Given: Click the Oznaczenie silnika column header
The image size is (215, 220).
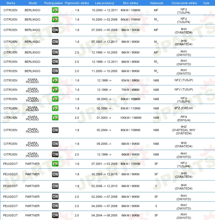Looking at the screenshot, I should point(184,3).
